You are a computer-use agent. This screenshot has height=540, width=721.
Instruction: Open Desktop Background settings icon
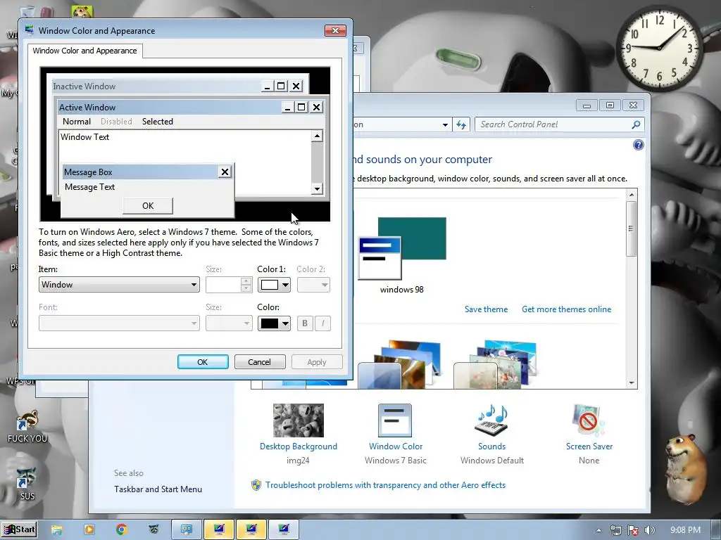299,420
